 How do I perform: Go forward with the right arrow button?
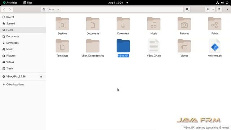point(10,9)
